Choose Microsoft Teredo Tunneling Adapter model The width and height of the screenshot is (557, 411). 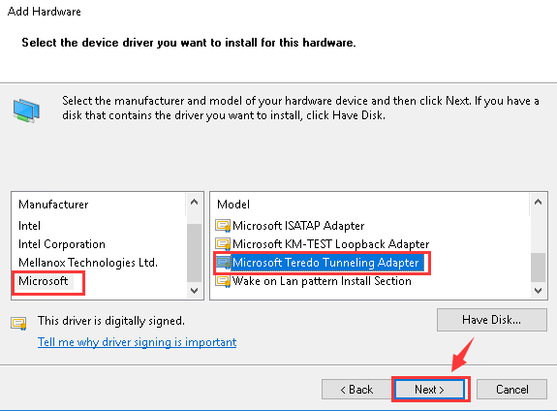pos(325,263)
